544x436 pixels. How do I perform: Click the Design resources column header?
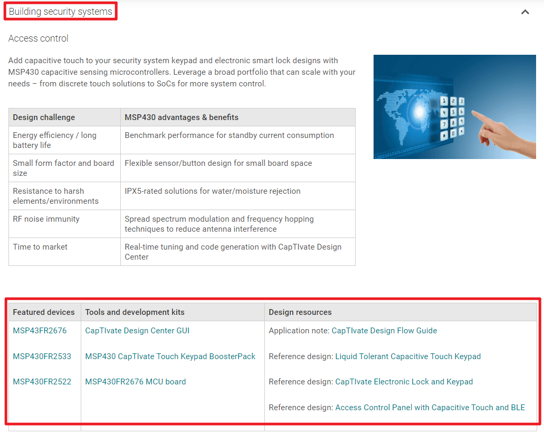click(300, 312)
